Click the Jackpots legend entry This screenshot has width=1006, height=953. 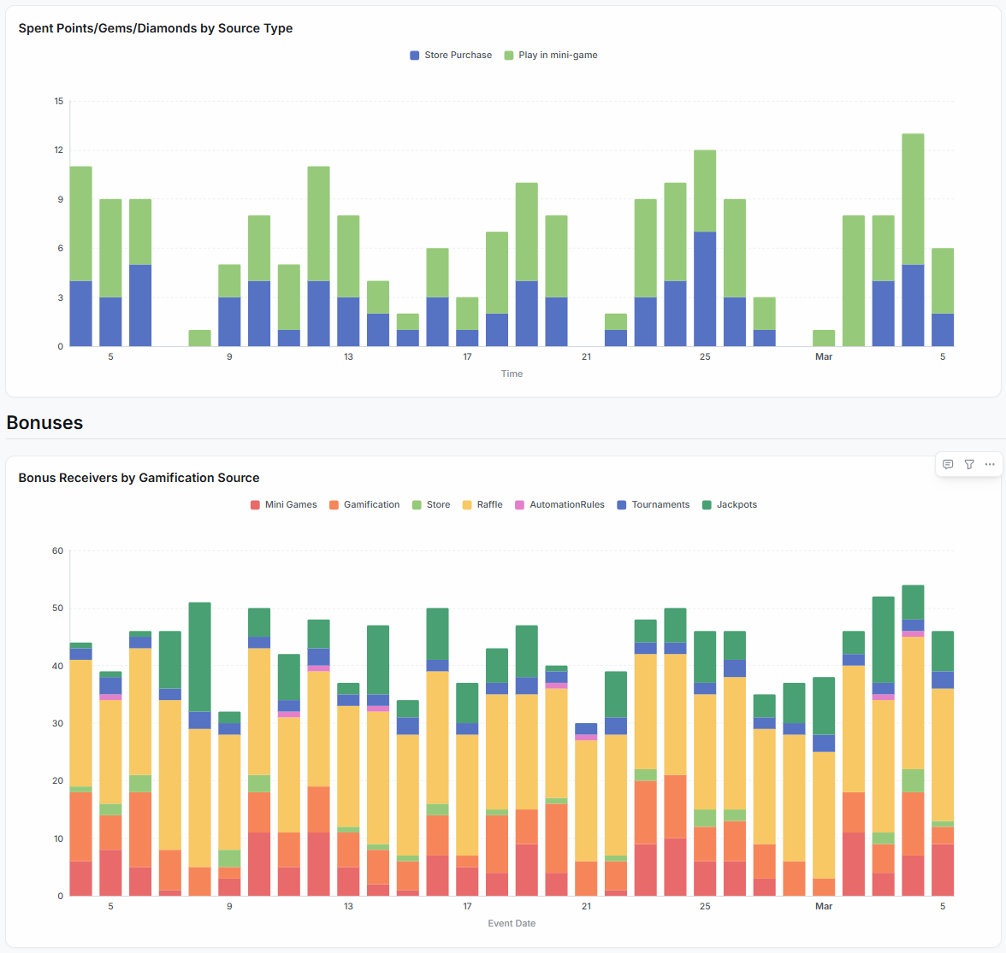click(729, 504)
